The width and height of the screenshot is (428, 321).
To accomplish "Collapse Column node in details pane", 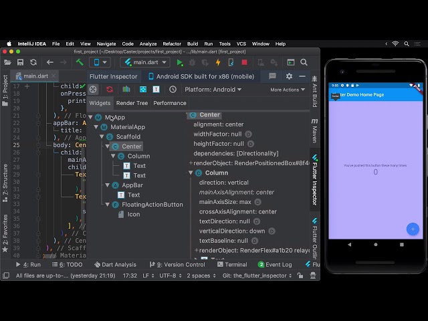I will [191, 173].
